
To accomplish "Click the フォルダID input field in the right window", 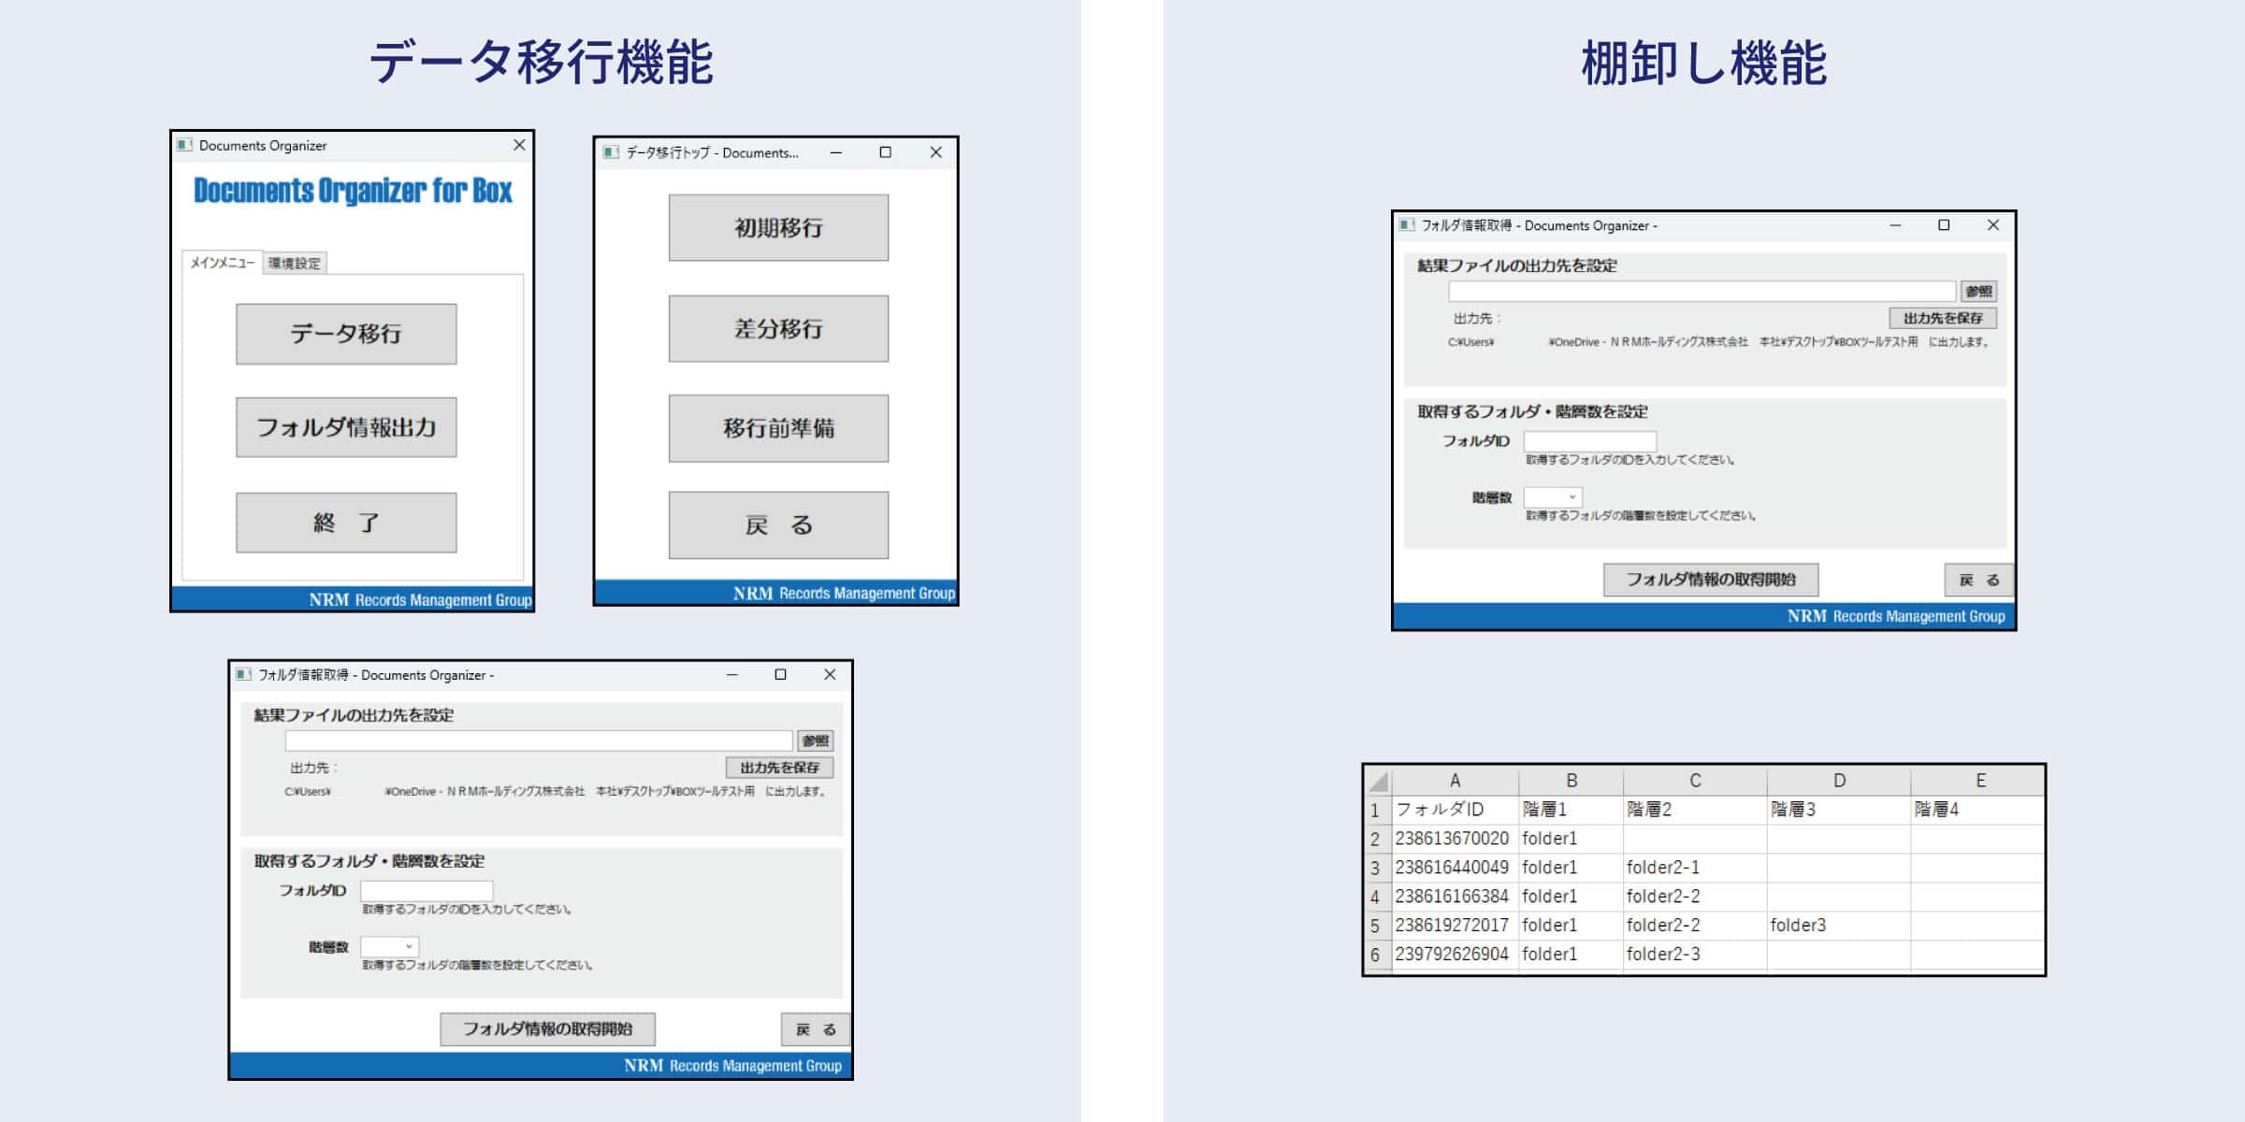I will coord(1589,440).
